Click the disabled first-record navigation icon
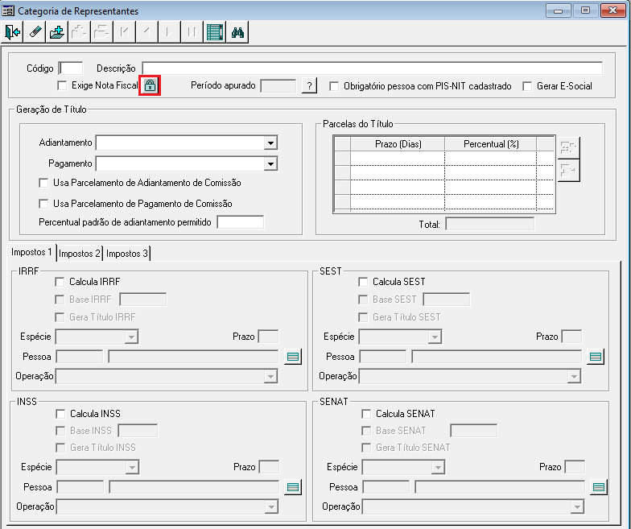Viewport: 631px width, 529px height. (x=125, y=32)
